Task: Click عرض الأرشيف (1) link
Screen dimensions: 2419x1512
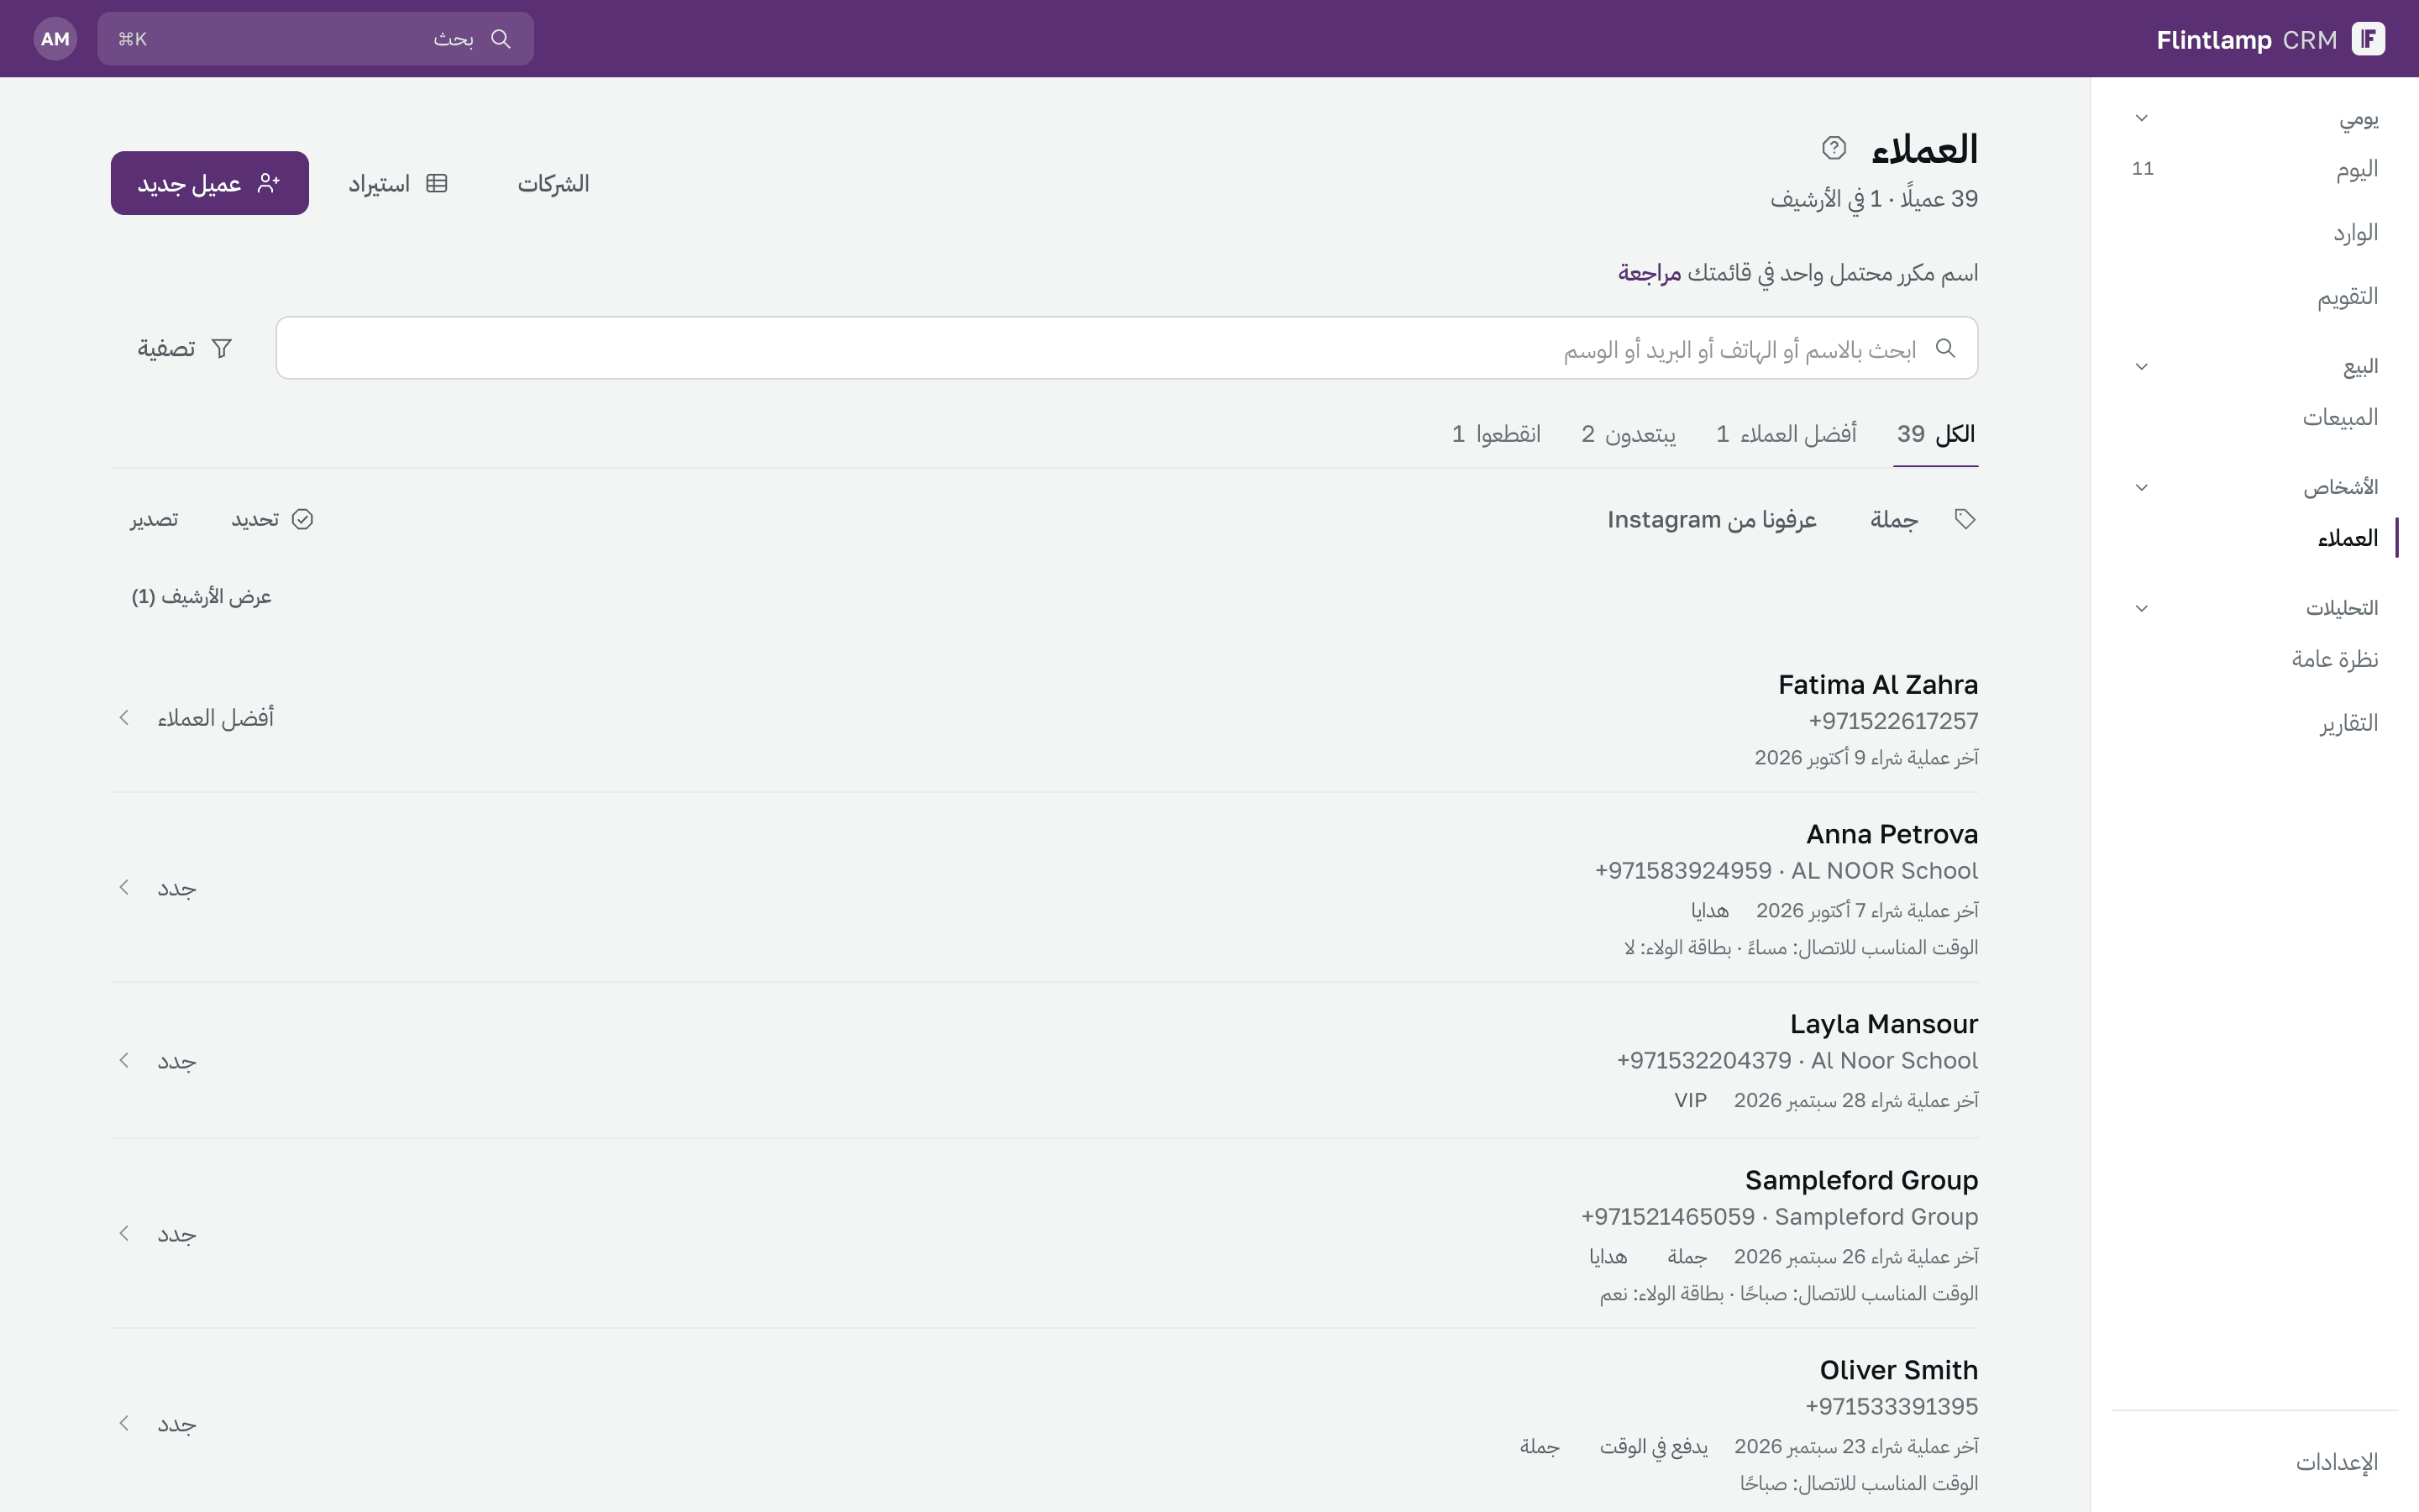Action: click(202, 596)
